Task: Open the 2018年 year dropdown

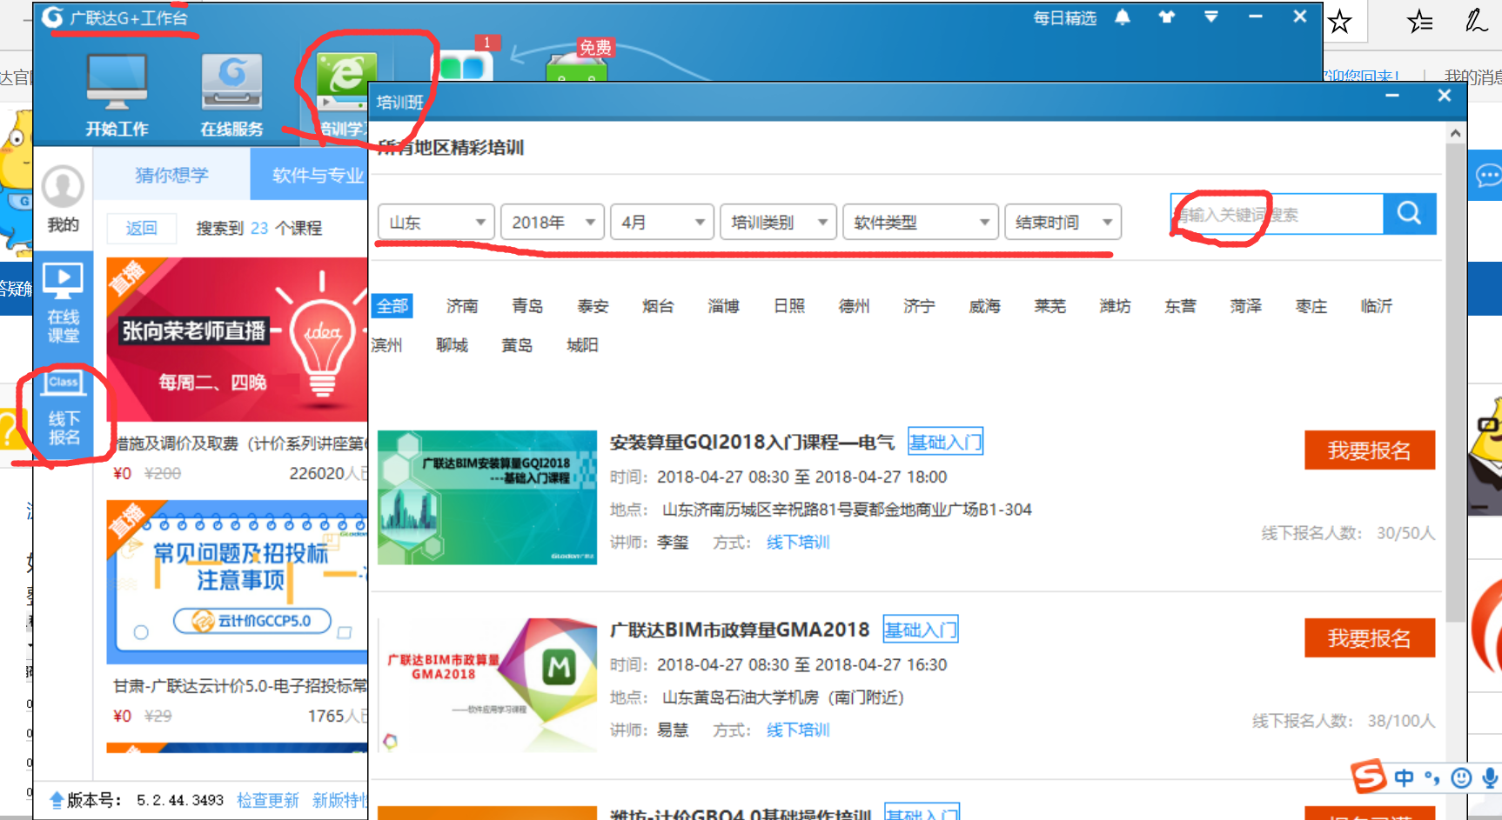Action: (553, 222)
